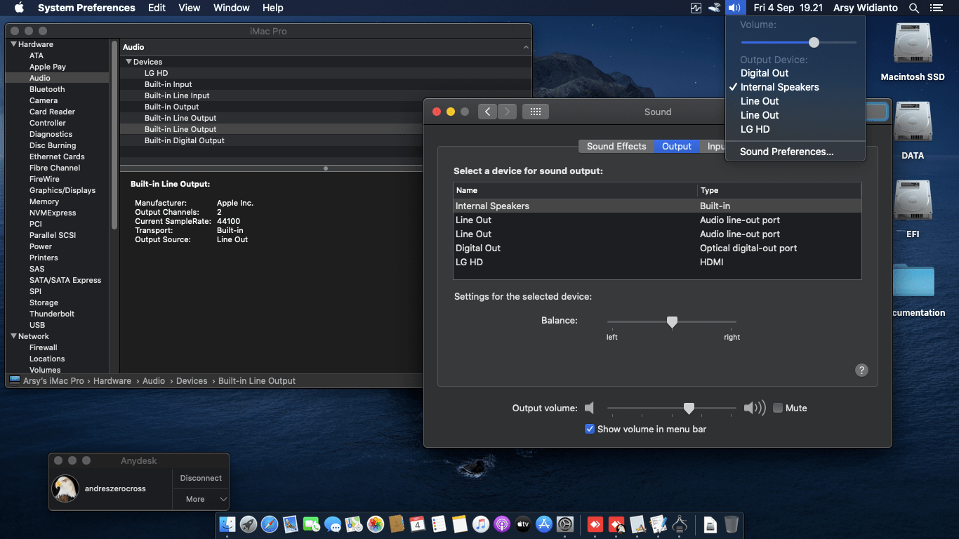Image resolution: width=959 pixels, height=539 pixels.
Task: Open Notification Center from menu bar
Action: click(x=936, y=8)
